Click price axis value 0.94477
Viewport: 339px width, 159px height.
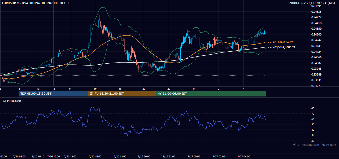point(316,17)
